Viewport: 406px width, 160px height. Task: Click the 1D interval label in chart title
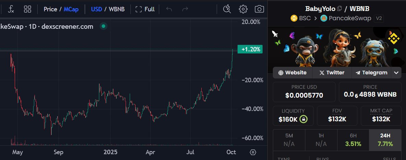[33, 26]
